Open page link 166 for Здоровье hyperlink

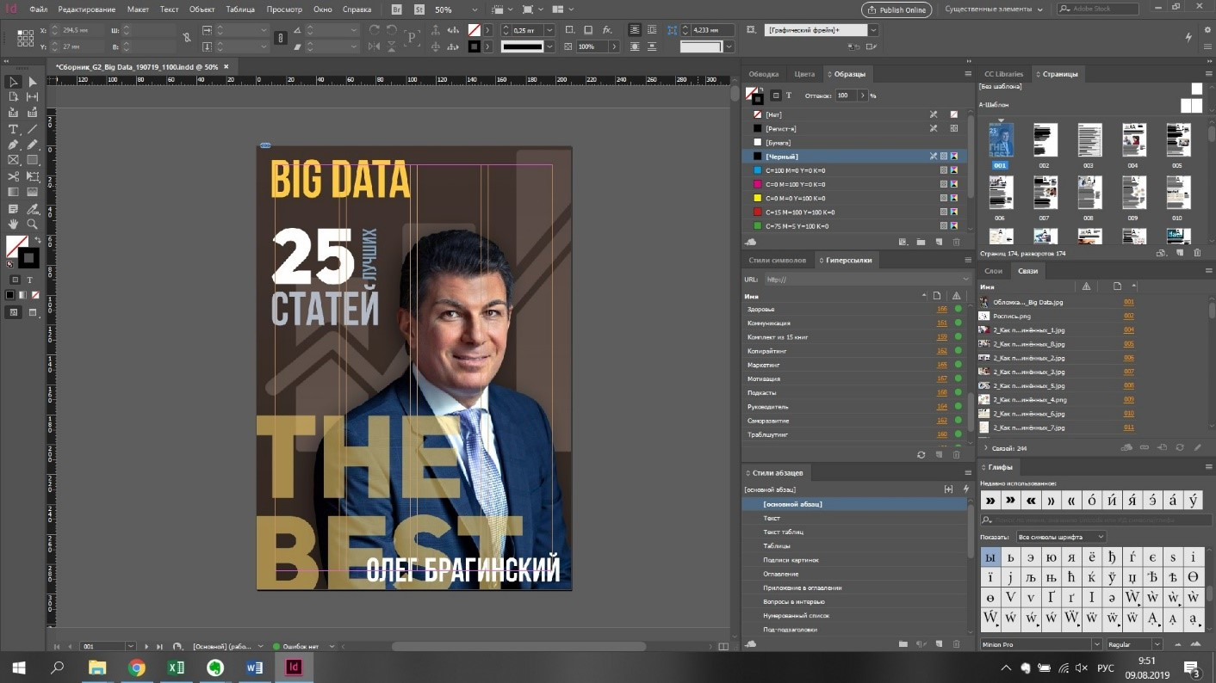coord(941,310)
